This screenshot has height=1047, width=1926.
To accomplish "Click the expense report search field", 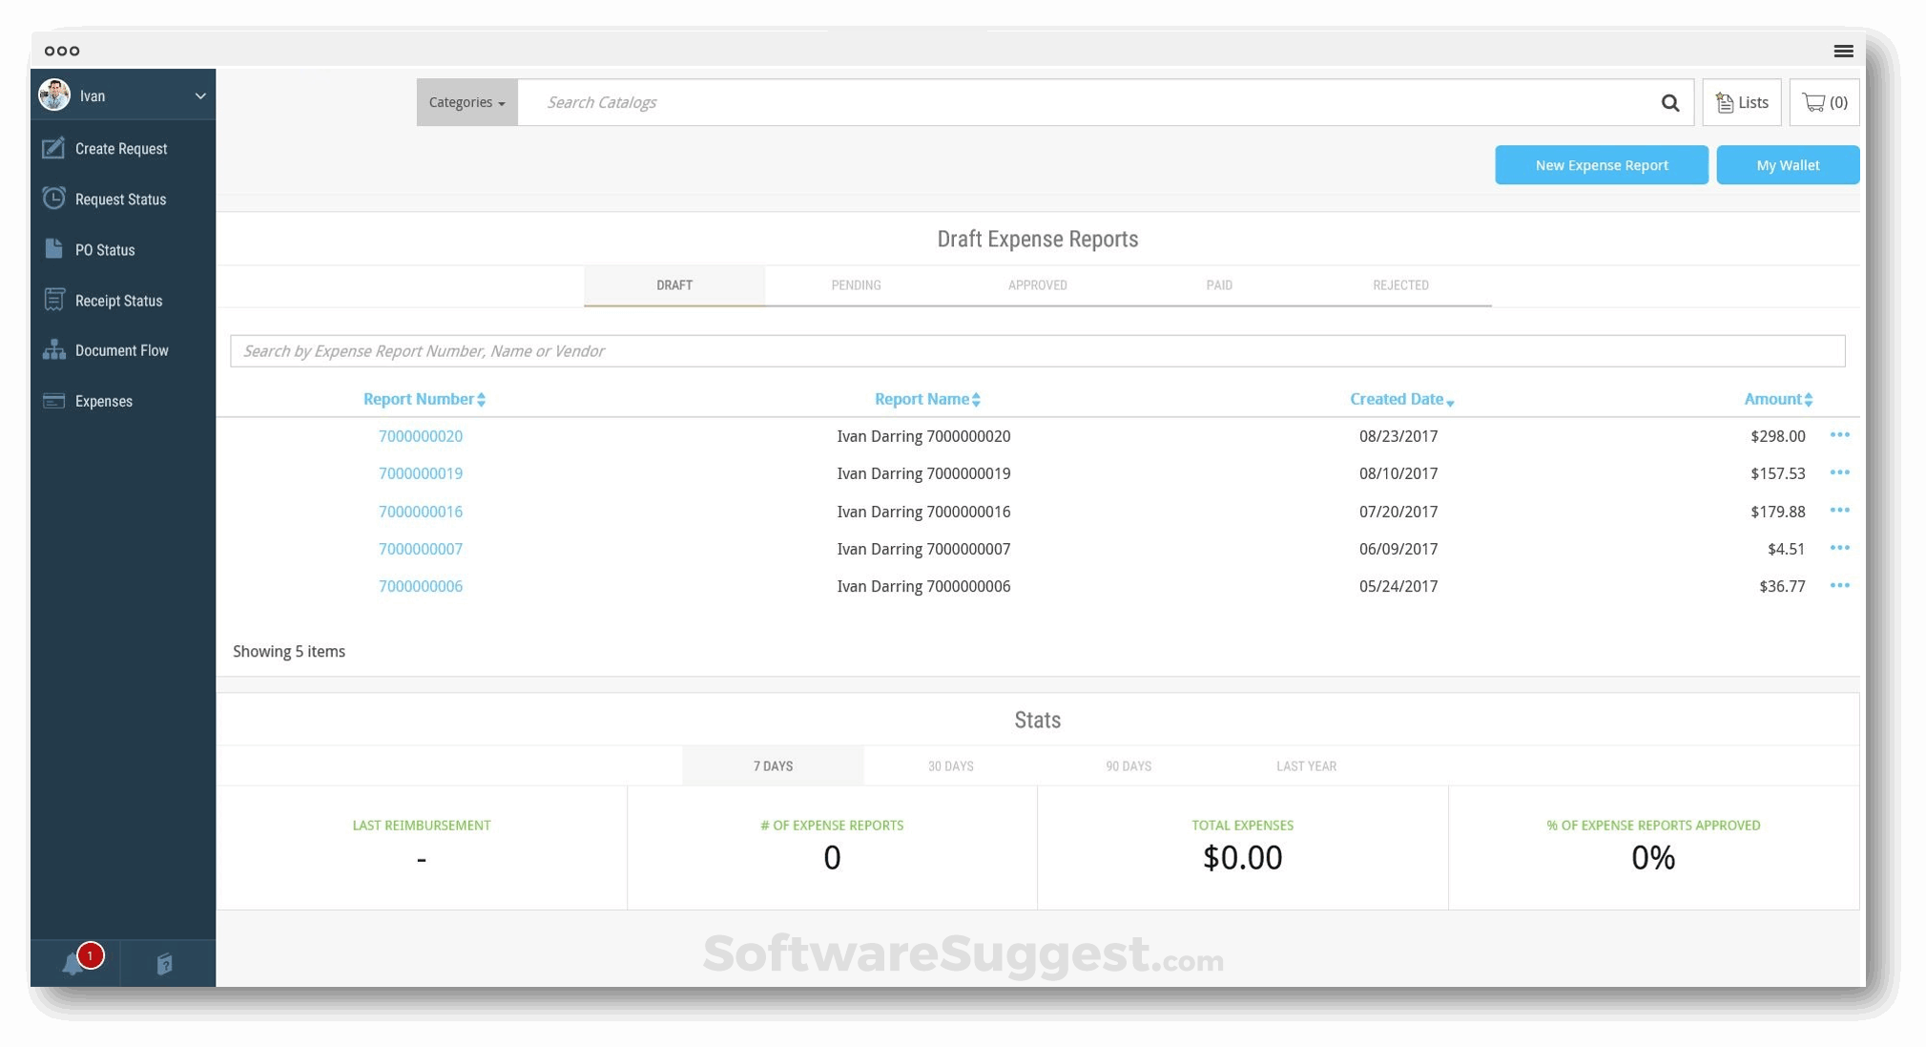I will point(1037,351).
